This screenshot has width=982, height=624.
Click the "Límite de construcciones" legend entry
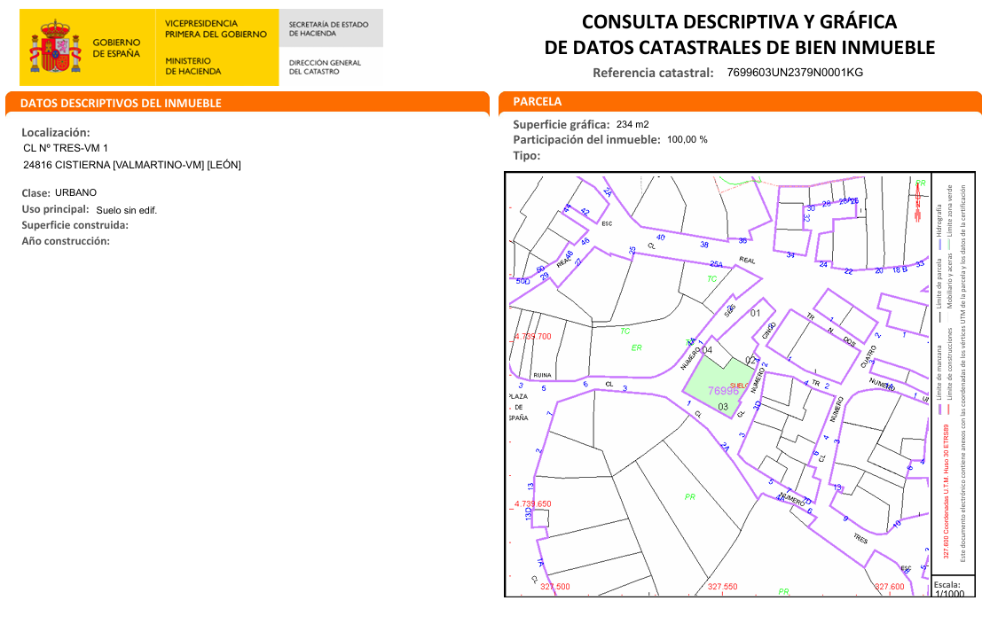[949, 370]
